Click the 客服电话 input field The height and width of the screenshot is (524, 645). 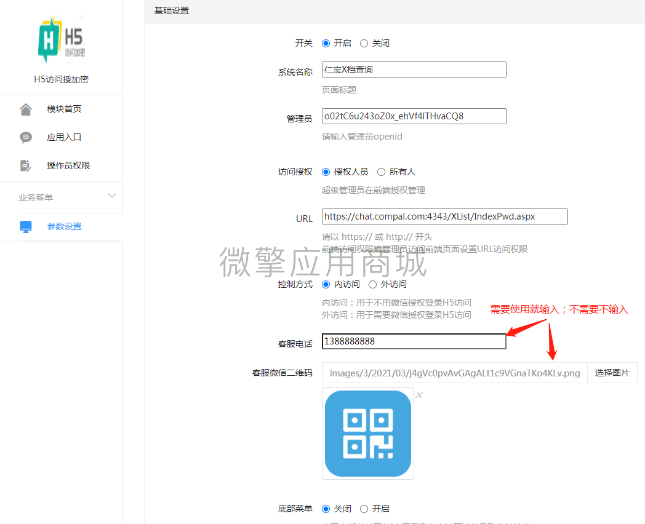point(414,341)
